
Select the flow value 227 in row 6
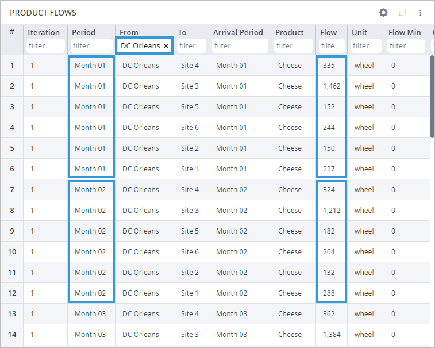(x=329, y=169)
